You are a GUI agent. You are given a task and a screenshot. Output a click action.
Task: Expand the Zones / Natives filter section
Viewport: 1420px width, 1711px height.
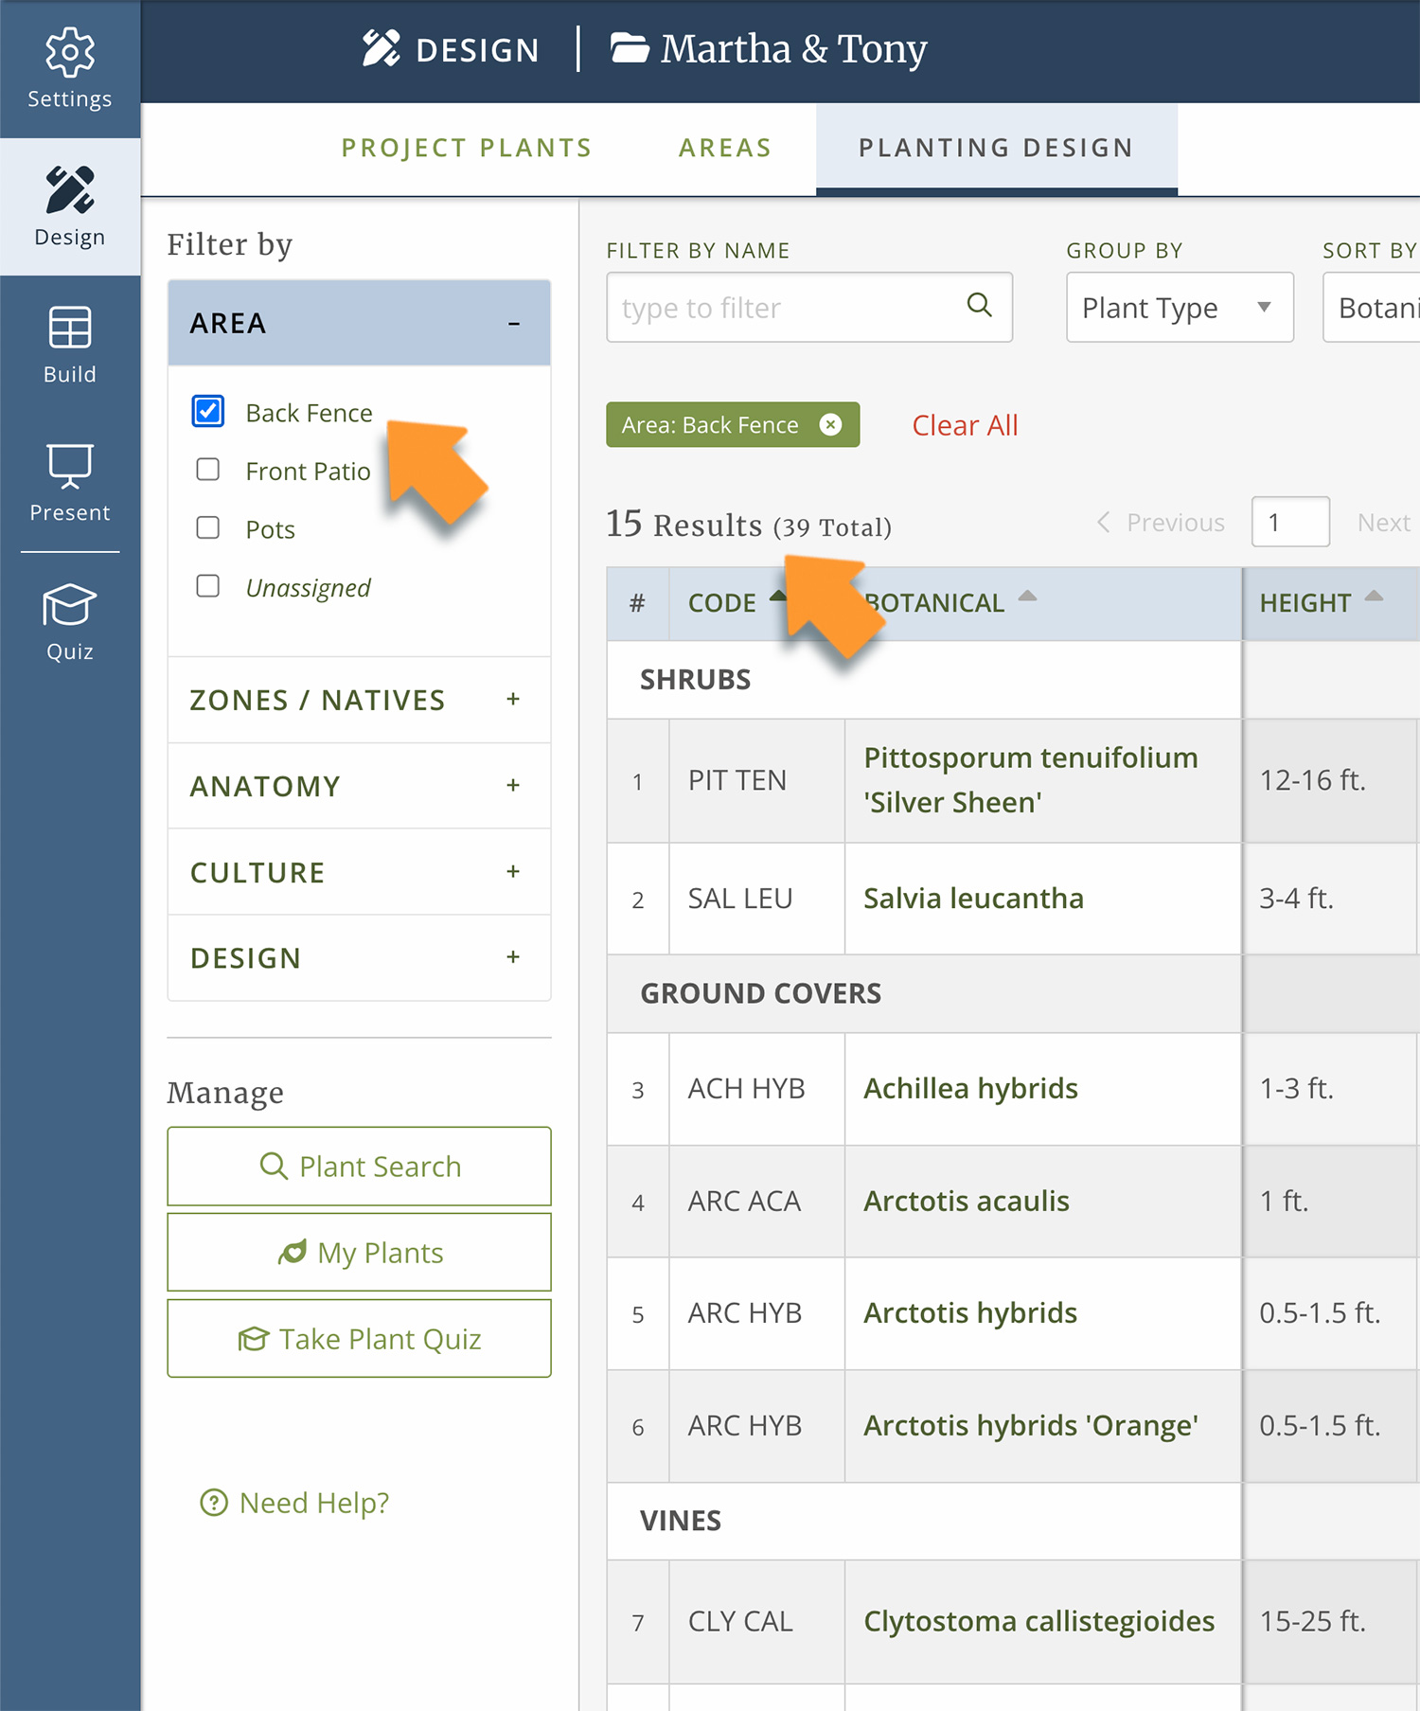coord(512,700)
